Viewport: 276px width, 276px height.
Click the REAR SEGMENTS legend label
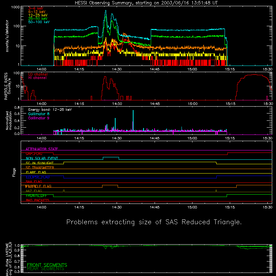[x=46, y=269]
